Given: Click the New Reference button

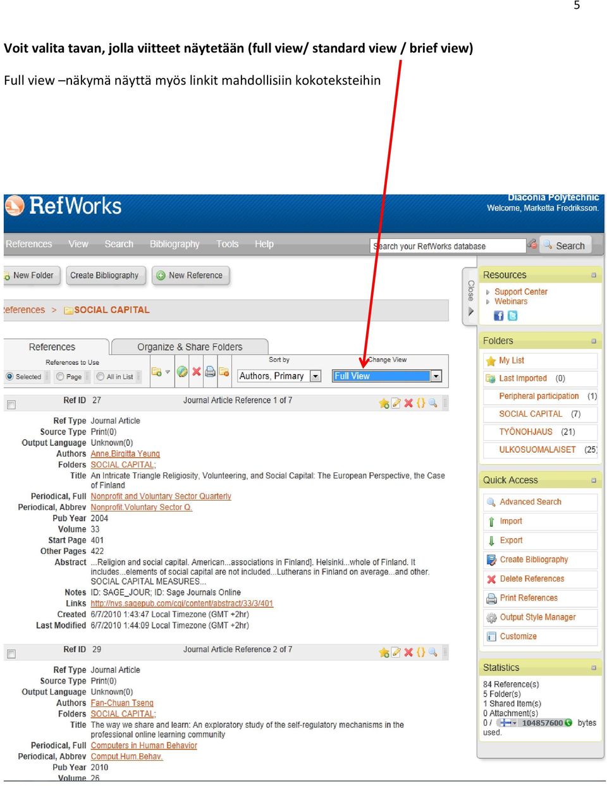Looking at the screenshot, I should pos(190,276).
